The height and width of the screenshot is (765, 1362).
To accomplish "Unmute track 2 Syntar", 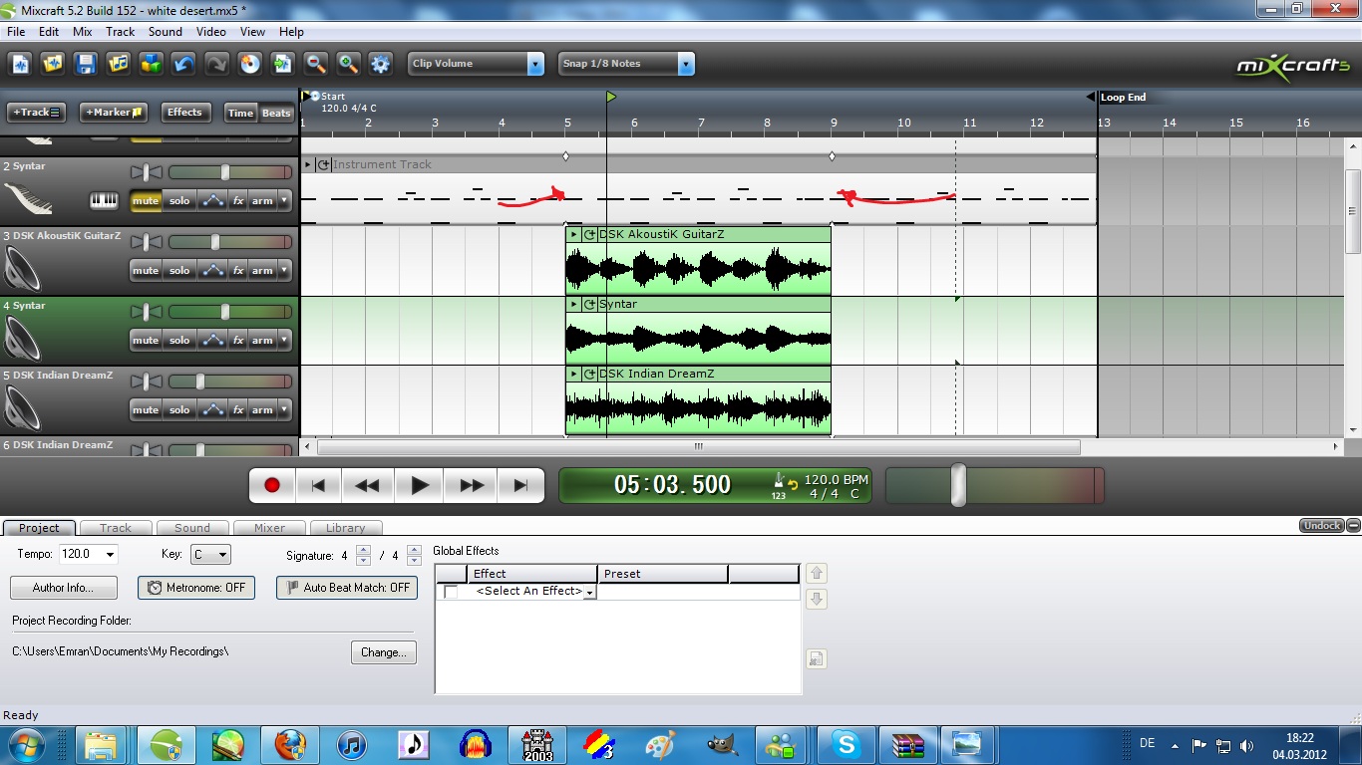I will click(146, 201).
